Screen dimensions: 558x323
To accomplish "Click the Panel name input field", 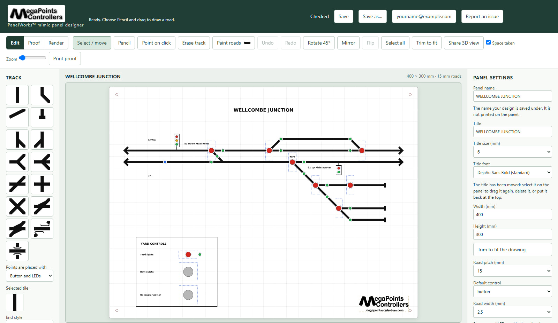I will coord(512,96).
